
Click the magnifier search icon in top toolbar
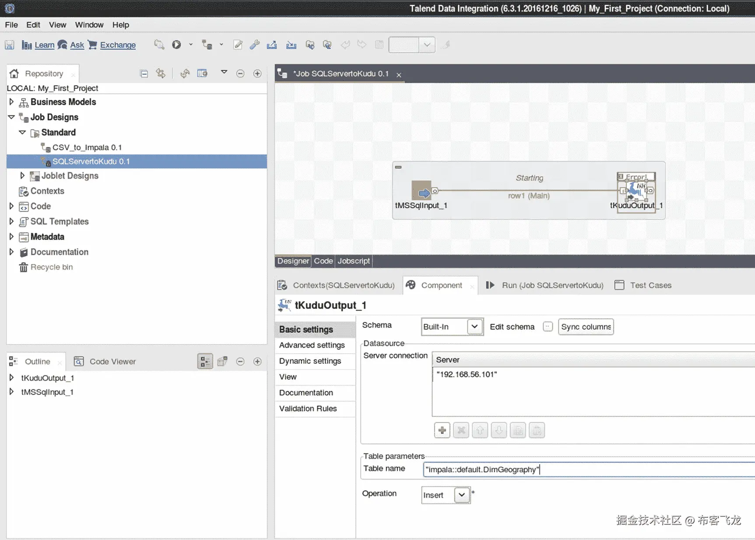coord(159,45)
